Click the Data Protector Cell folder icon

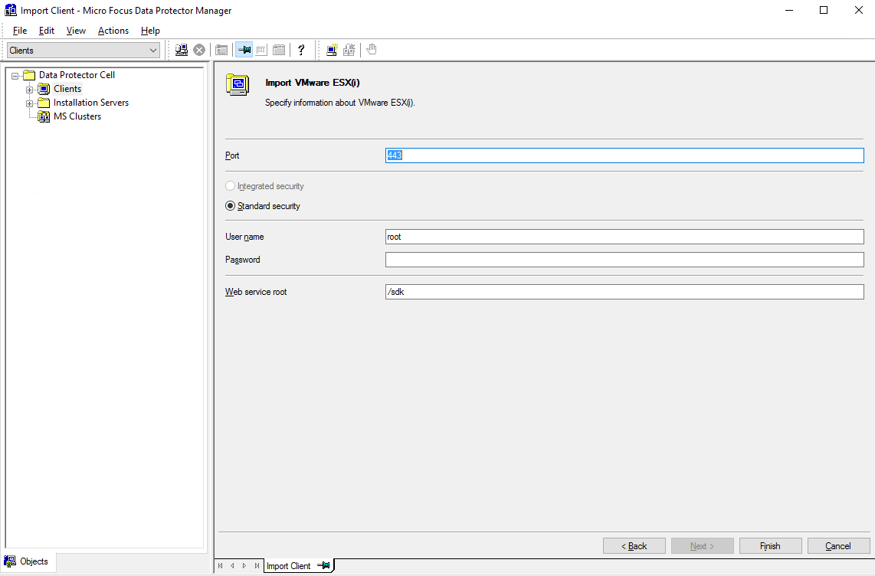[x=29, y=75]
